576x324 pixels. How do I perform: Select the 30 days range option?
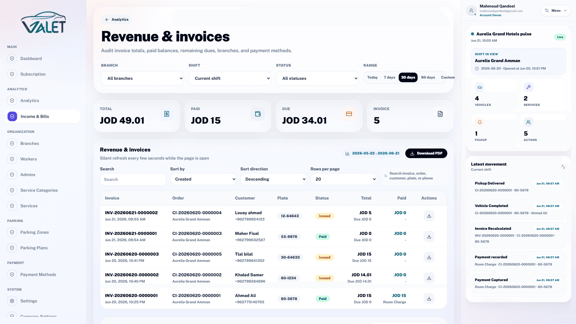(x=408, y=77)
